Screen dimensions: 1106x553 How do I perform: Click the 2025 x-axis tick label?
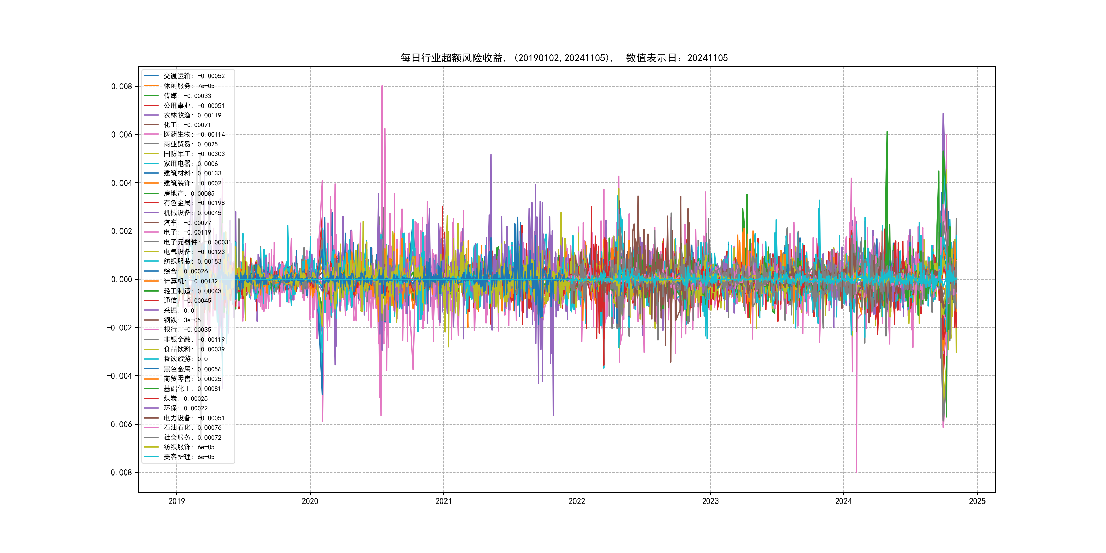tap(977, 501)
